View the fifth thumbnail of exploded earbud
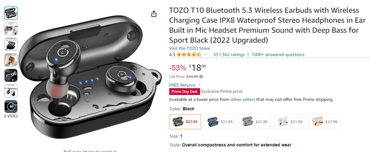 click(x=11, y=75)
